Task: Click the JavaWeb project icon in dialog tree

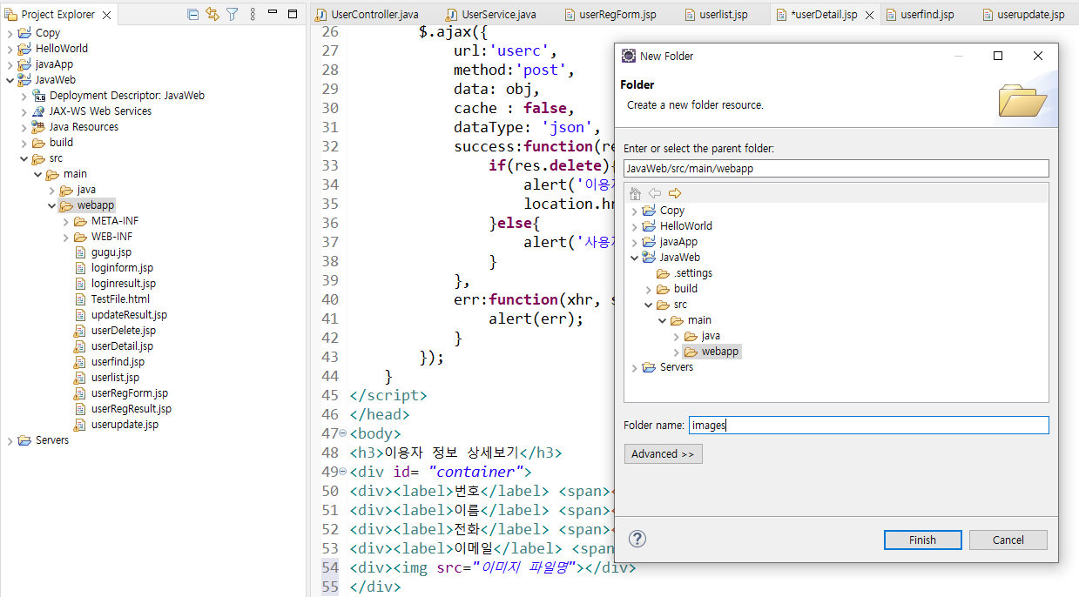Action: point(649,258)
